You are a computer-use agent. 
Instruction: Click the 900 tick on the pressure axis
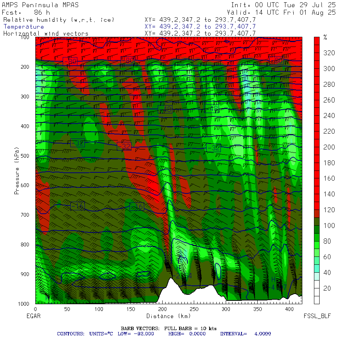[25, 274]
